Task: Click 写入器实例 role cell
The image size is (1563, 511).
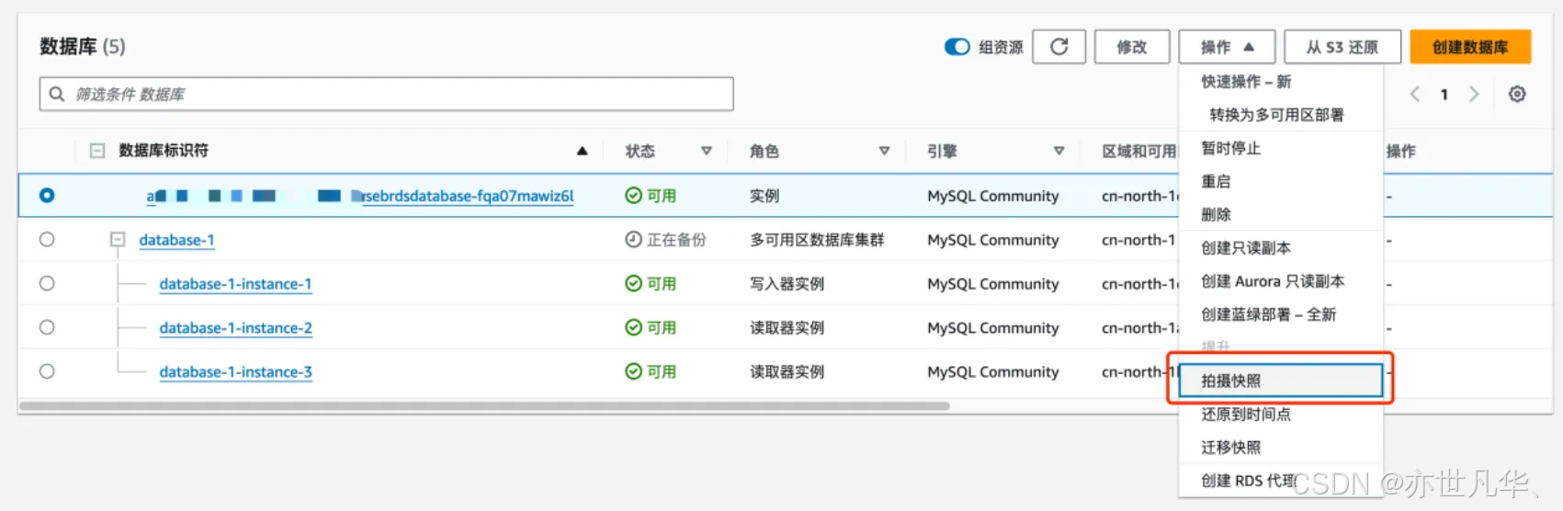Action: (x=787, y=284)
